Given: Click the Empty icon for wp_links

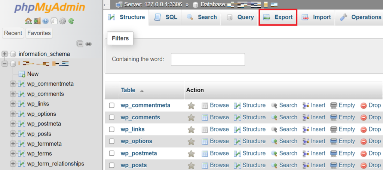Looking at the screenshot, I should click(x=334, y=130).
